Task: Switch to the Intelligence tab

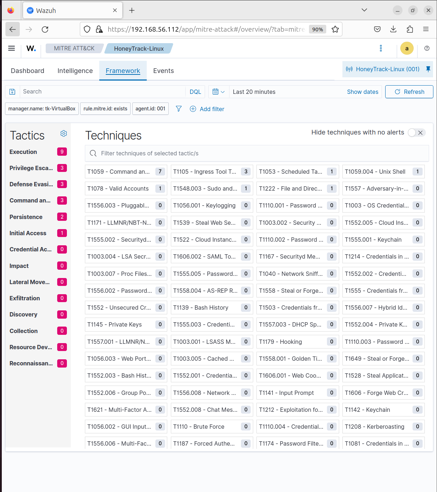Action: [75, 71]
